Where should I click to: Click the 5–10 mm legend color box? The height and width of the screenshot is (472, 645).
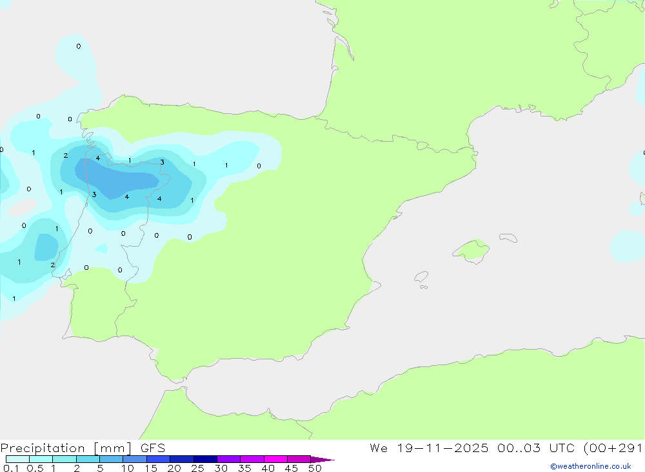(112, 459)
